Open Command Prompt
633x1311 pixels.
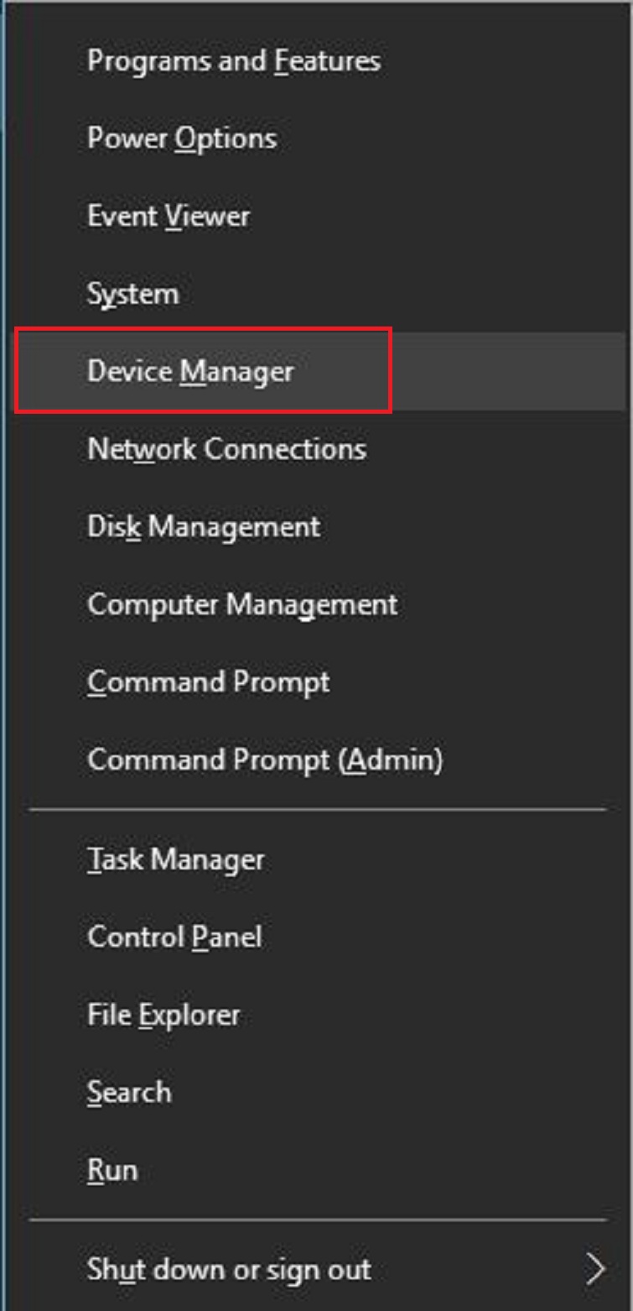209,682
